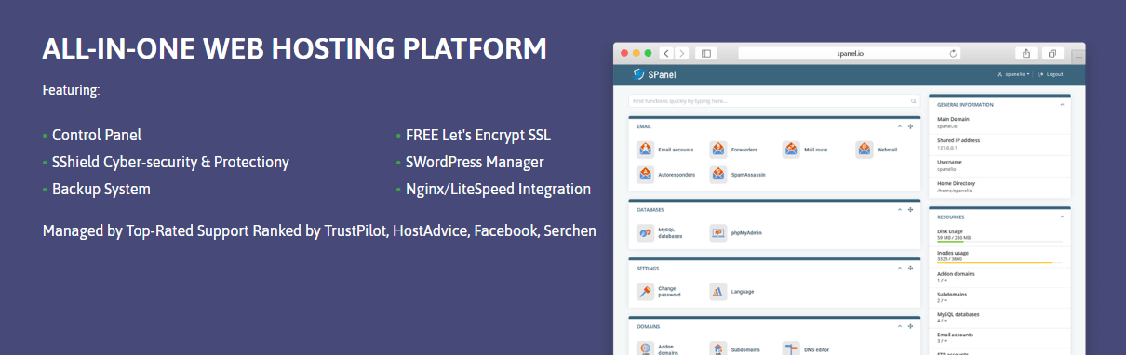Toggle the browser sidebar button
This screenshot has width=1126, height=355.
[x=706, y=54]
